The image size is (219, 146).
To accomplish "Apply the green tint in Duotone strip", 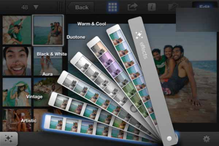I will coord(129,90).
